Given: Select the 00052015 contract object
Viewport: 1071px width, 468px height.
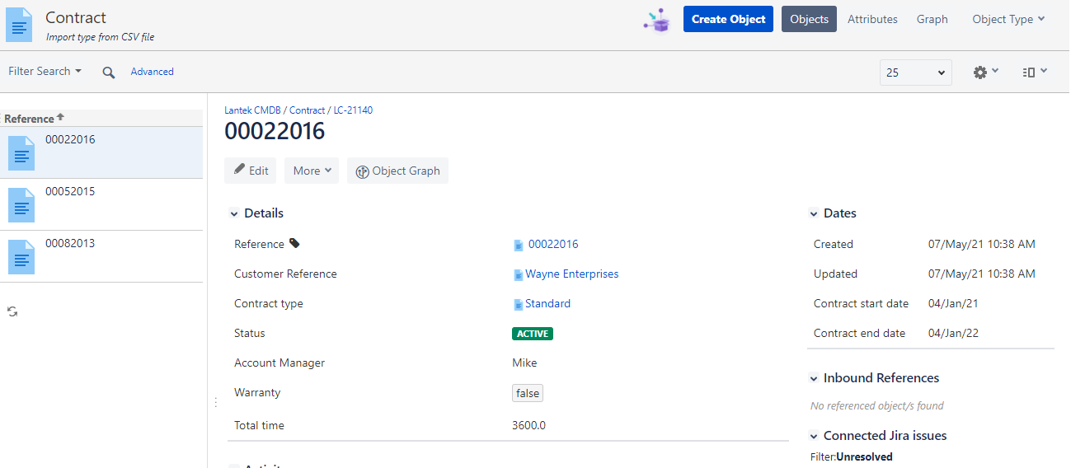Looking at the screenshot, I should (x=101, y=204).
